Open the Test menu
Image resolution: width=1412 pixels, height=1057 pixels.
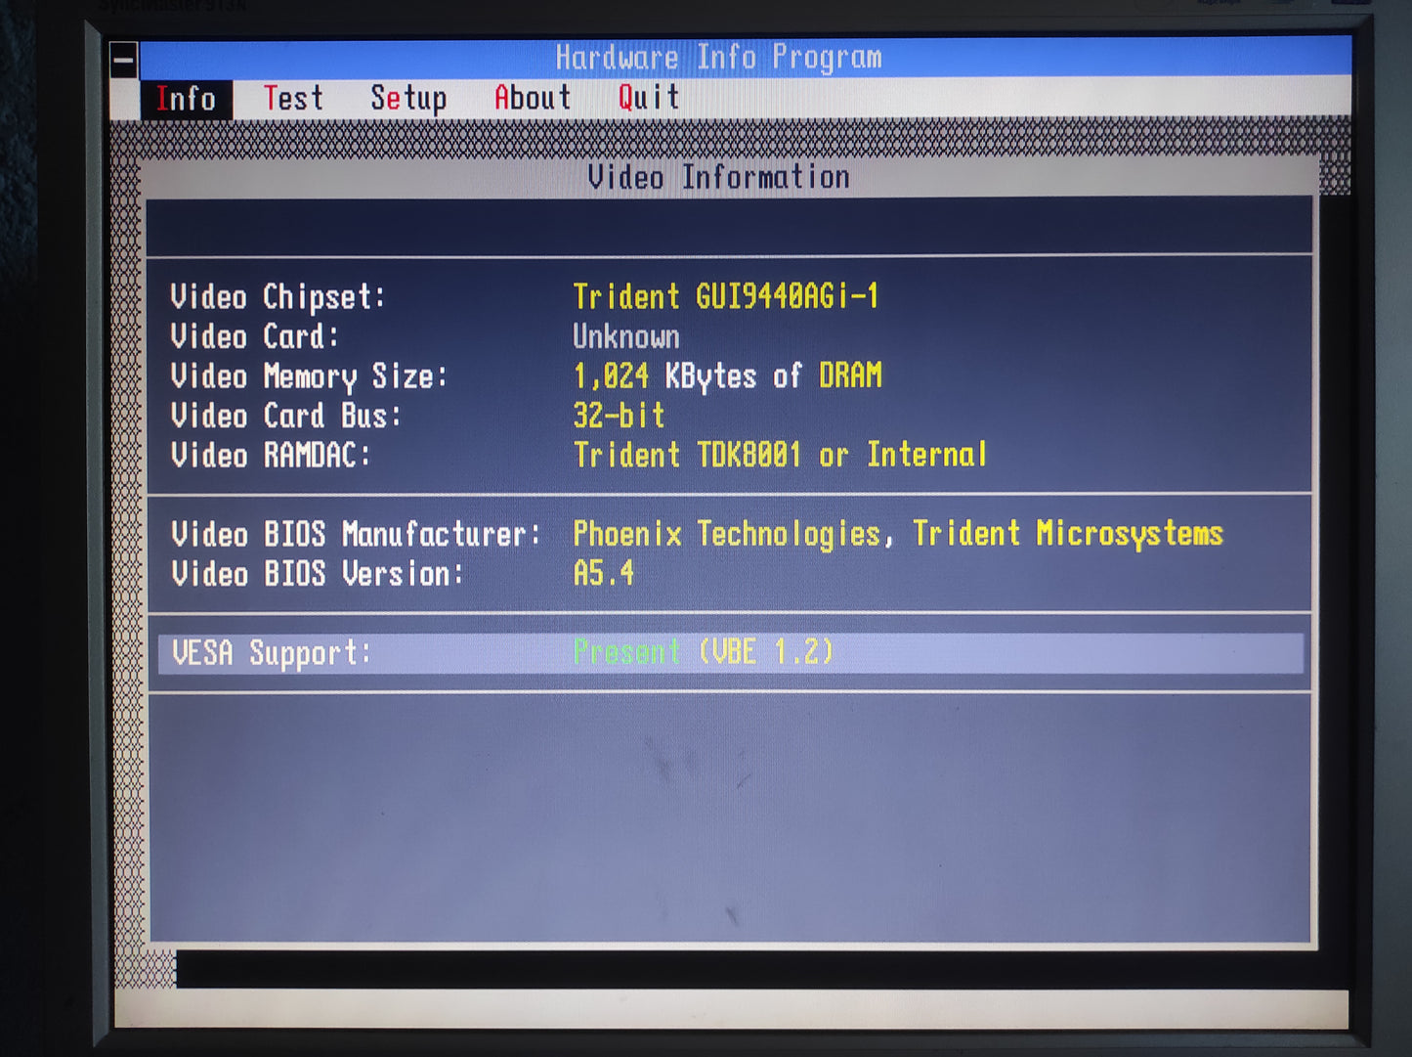(x=292, y=98)
